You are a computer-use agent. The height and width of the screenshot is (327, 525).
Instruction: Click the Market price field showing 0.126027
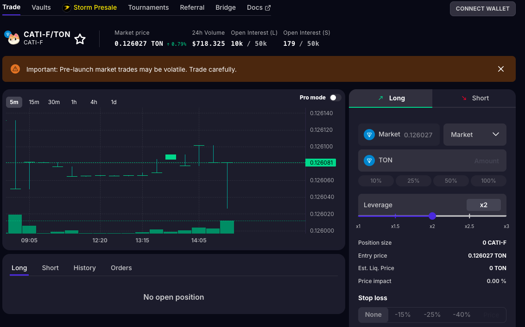[399, 135]
